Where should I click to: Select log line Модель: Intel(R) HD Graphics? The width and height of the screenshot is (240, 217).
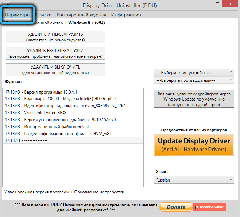click(x=73, y=99)
